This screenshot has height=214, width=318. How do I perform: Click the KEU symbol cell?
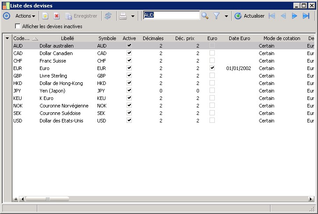click(x=101, y=98)
